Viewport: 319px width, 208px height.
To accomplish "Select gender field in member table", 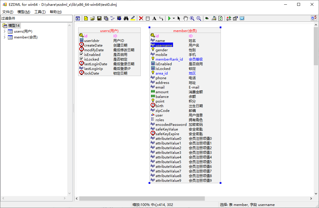I will coord(162,50).
